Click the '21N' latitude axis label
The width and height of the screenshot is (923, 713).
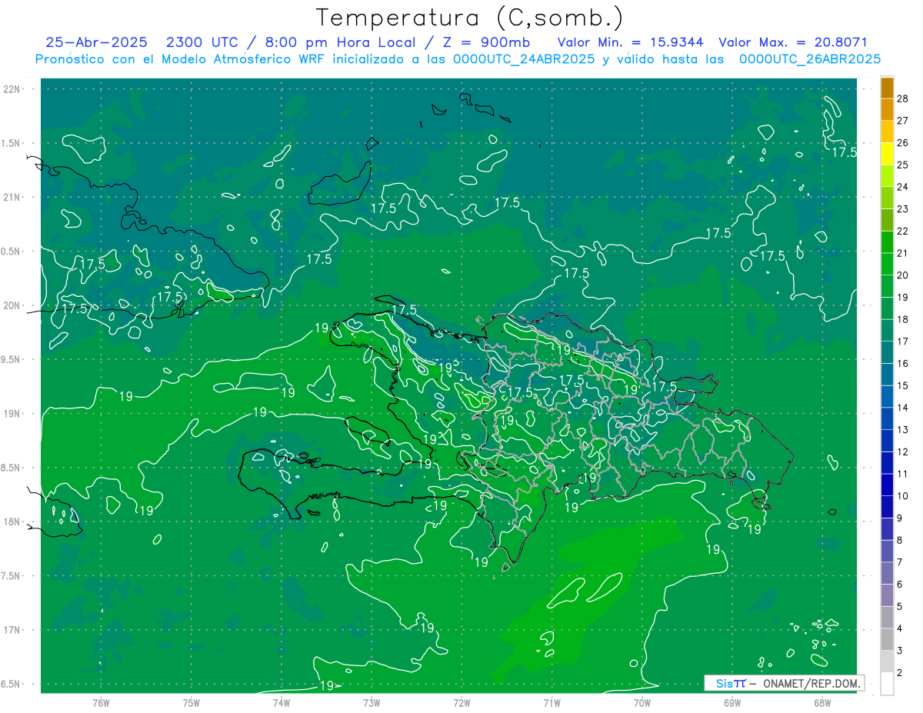coord(12,197)
